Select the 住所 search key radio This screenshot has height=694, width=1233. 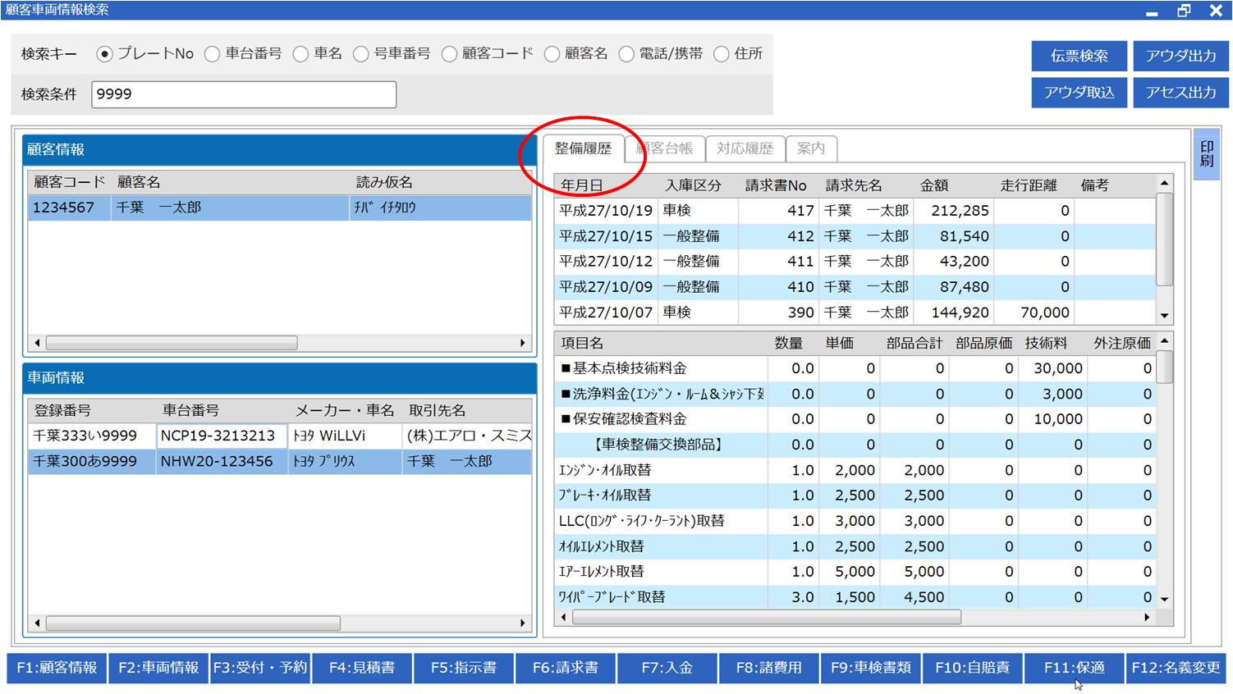(x=721, y=54)
